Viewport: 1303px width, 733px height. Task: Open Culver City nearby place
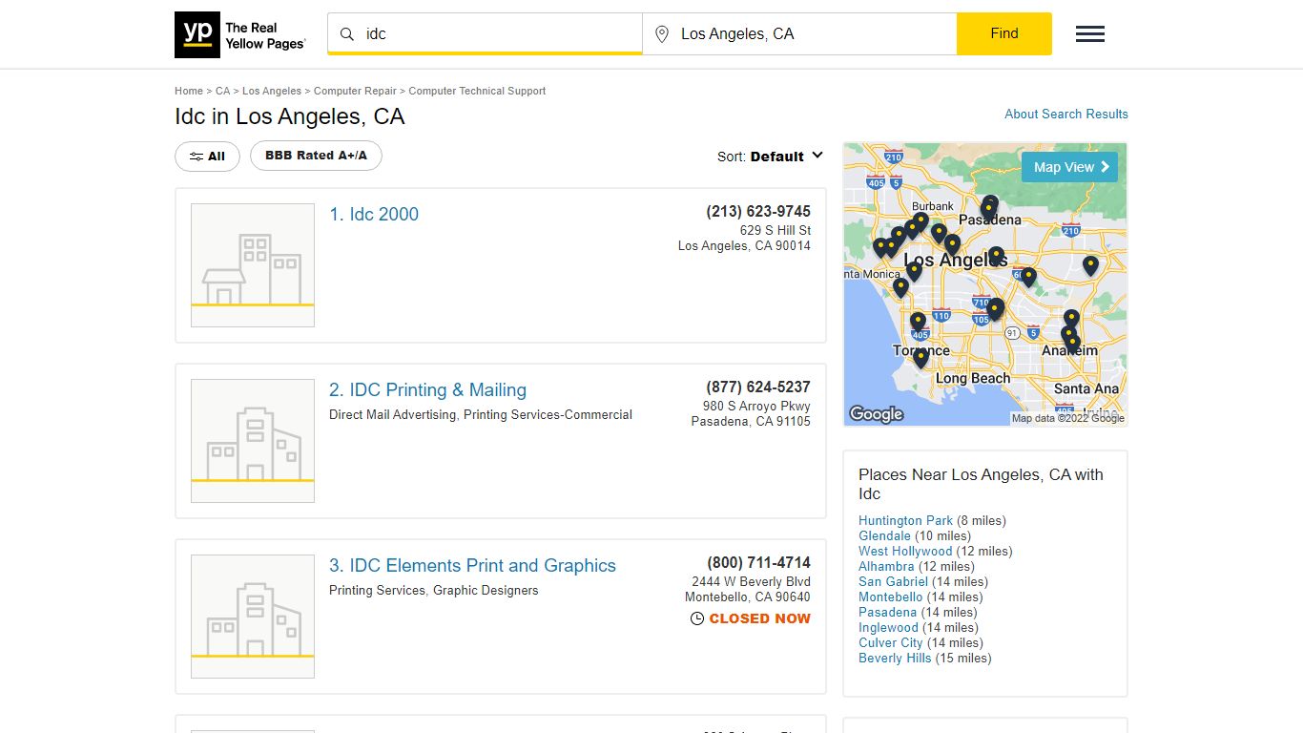(x=891, y=643)
